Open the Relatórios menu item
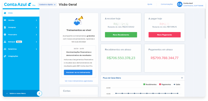This screenshot has width=208, height=101. coord(21,49)
